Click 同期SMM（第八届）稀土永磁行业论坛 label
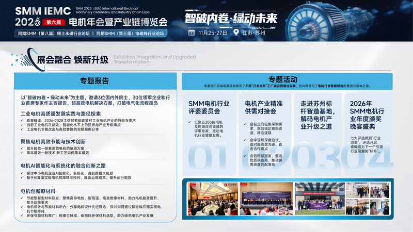The height and width of the screenshot is (232, 413). click(x=54, y=34)
